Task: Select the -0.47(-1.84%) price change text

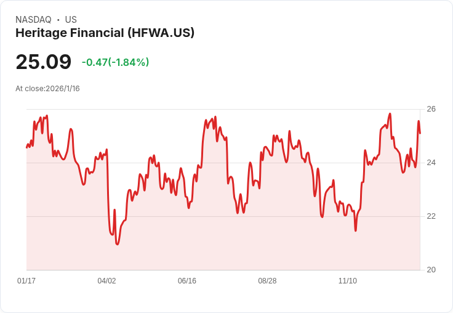Action: 115,62
